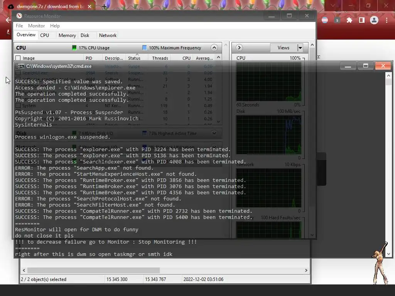395x296 pixels.
Task: Click the S extension icon in Chrome
Action: click(x=337, y=20)
